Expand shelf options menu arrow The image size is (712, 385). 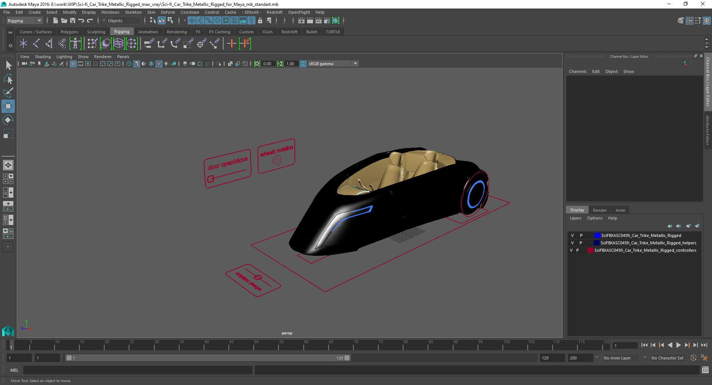[x=10, y=46]
